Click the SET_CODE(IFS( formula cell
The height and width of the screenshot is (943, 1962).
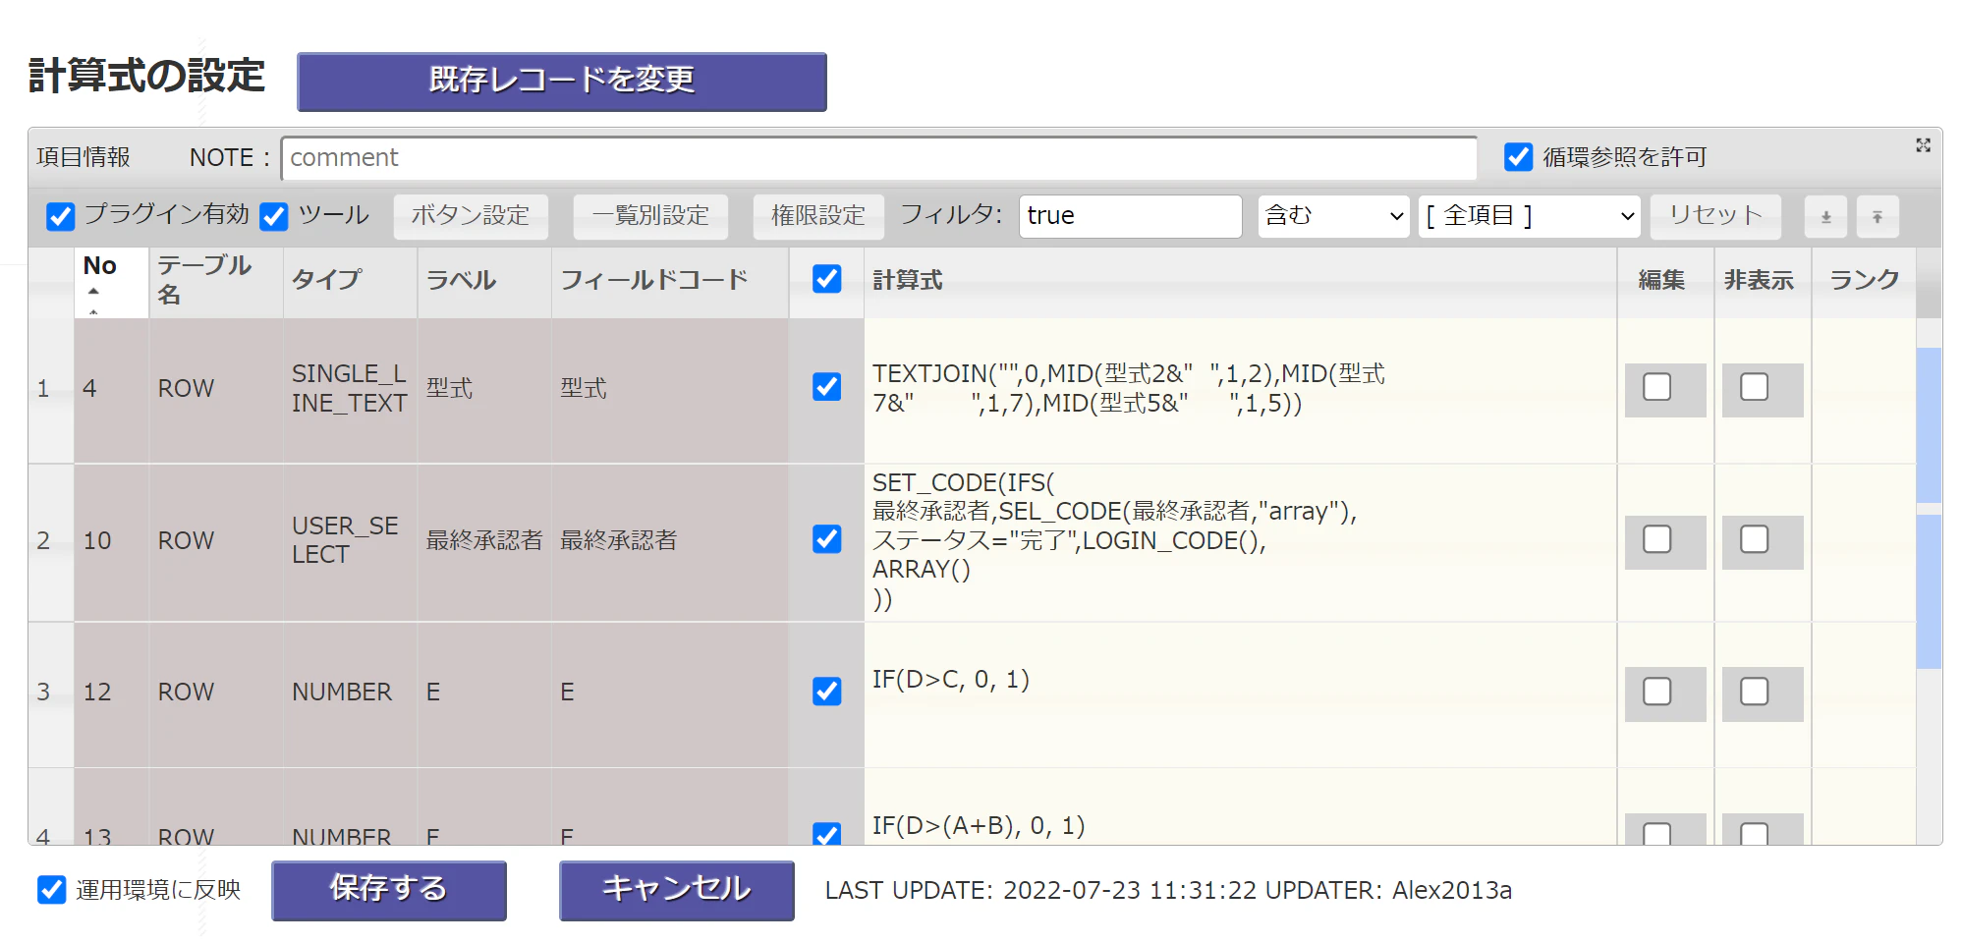coord(1240,541)
